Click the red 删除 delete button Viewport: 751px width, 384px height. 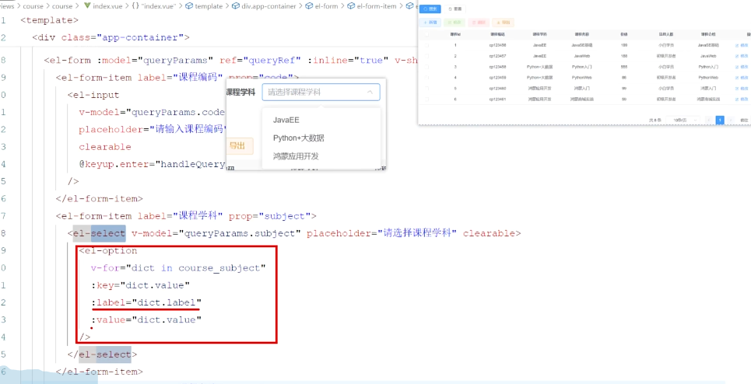click(x=479, y=23)
